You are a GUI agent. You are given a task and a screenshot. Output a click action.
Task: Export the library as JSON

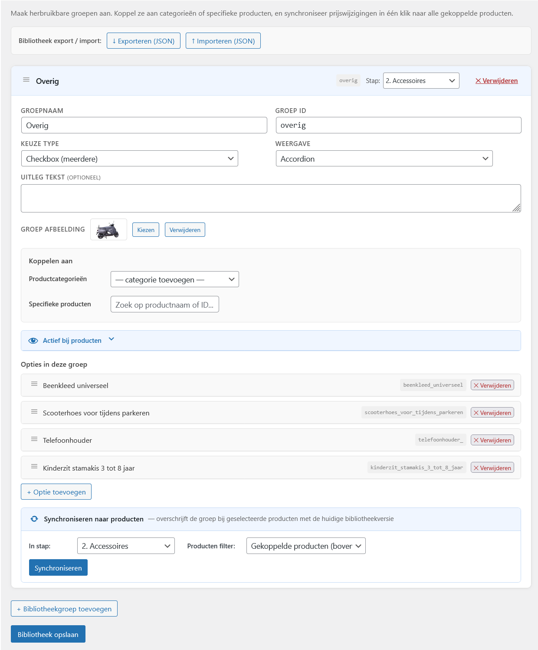(x=143, y=40)
